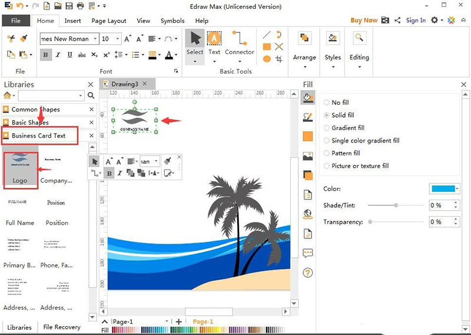Toggle Underline in the Font ribbon group
The height and width of the screenshot is (335, 471).
point(69,55)
